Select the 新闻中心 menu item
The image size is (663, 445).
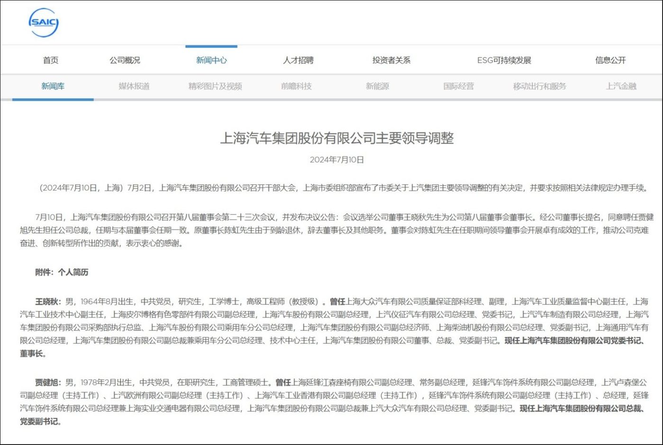[211, 60]
